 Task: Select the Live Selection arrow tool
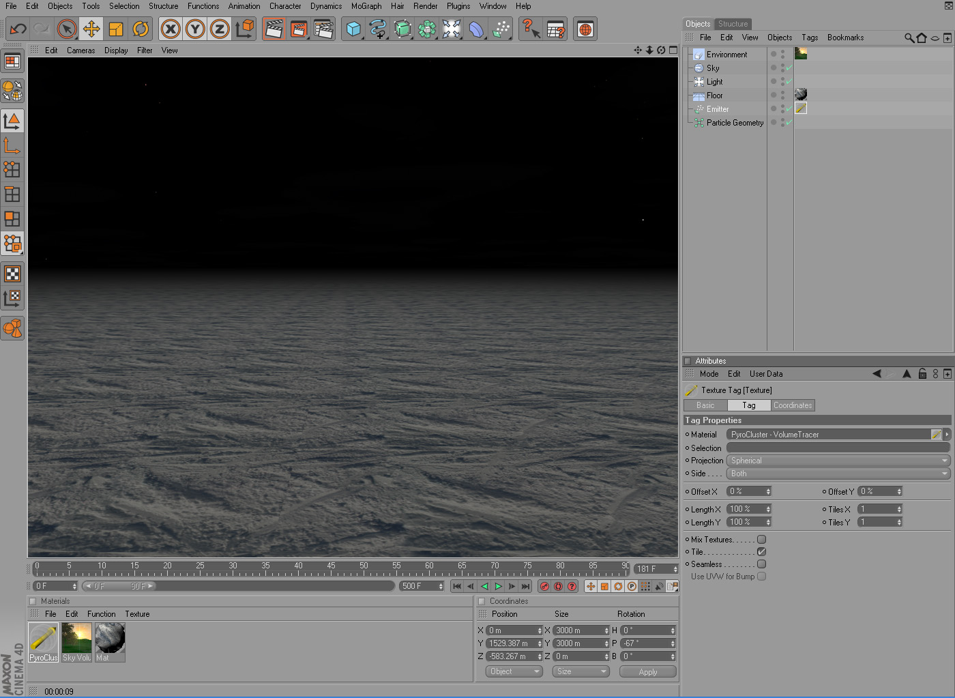(67, 29)
